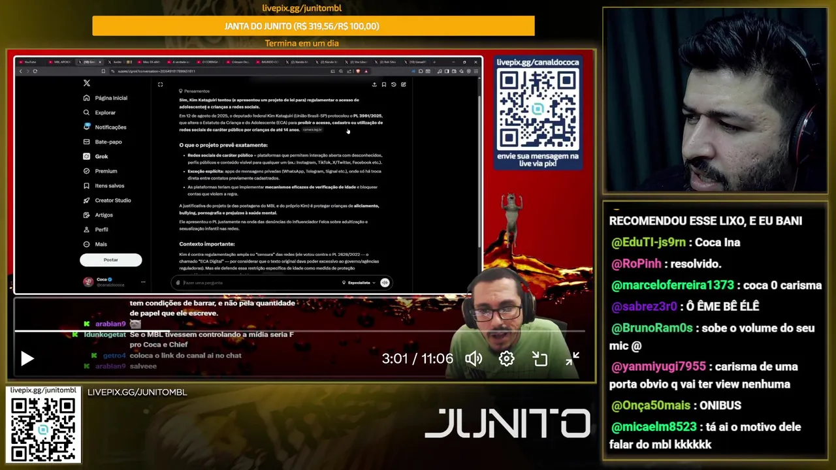This screenshot has width=836, height=470.
Task: Click chat username @yanmiyugi7955
Action: pyautogui.click(x=658, y=367)
